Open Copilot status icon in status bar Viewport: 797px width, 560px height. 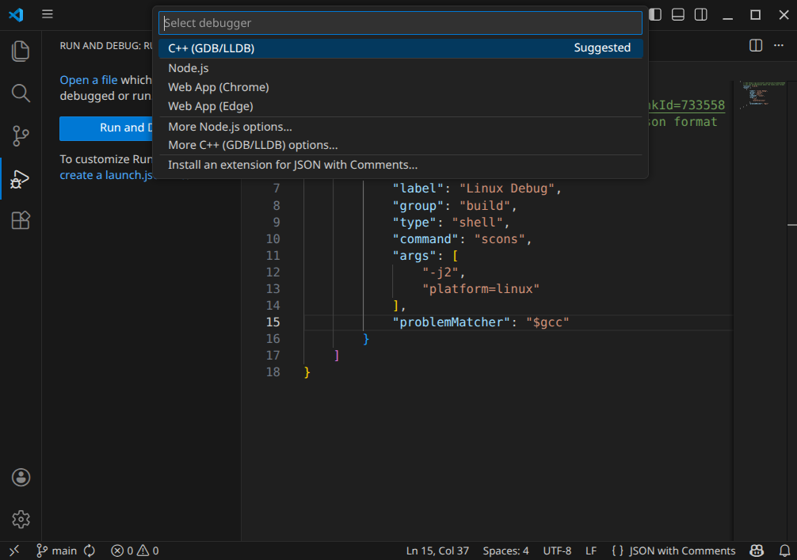click(x=757, y=550)
